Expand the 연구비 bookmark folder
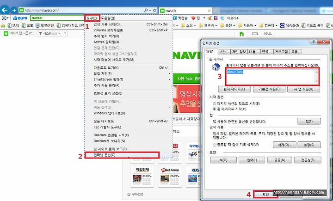333x201 pixels. tap(208, 25)
